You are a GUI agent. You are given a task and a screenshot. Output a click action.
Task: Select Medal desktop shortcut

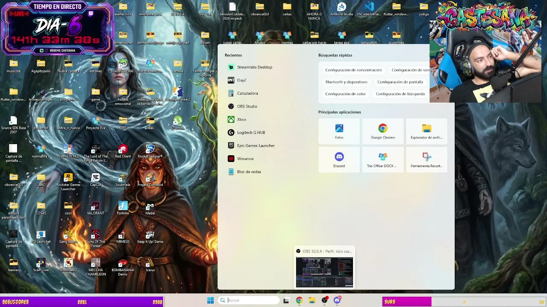tap(150, 208)
